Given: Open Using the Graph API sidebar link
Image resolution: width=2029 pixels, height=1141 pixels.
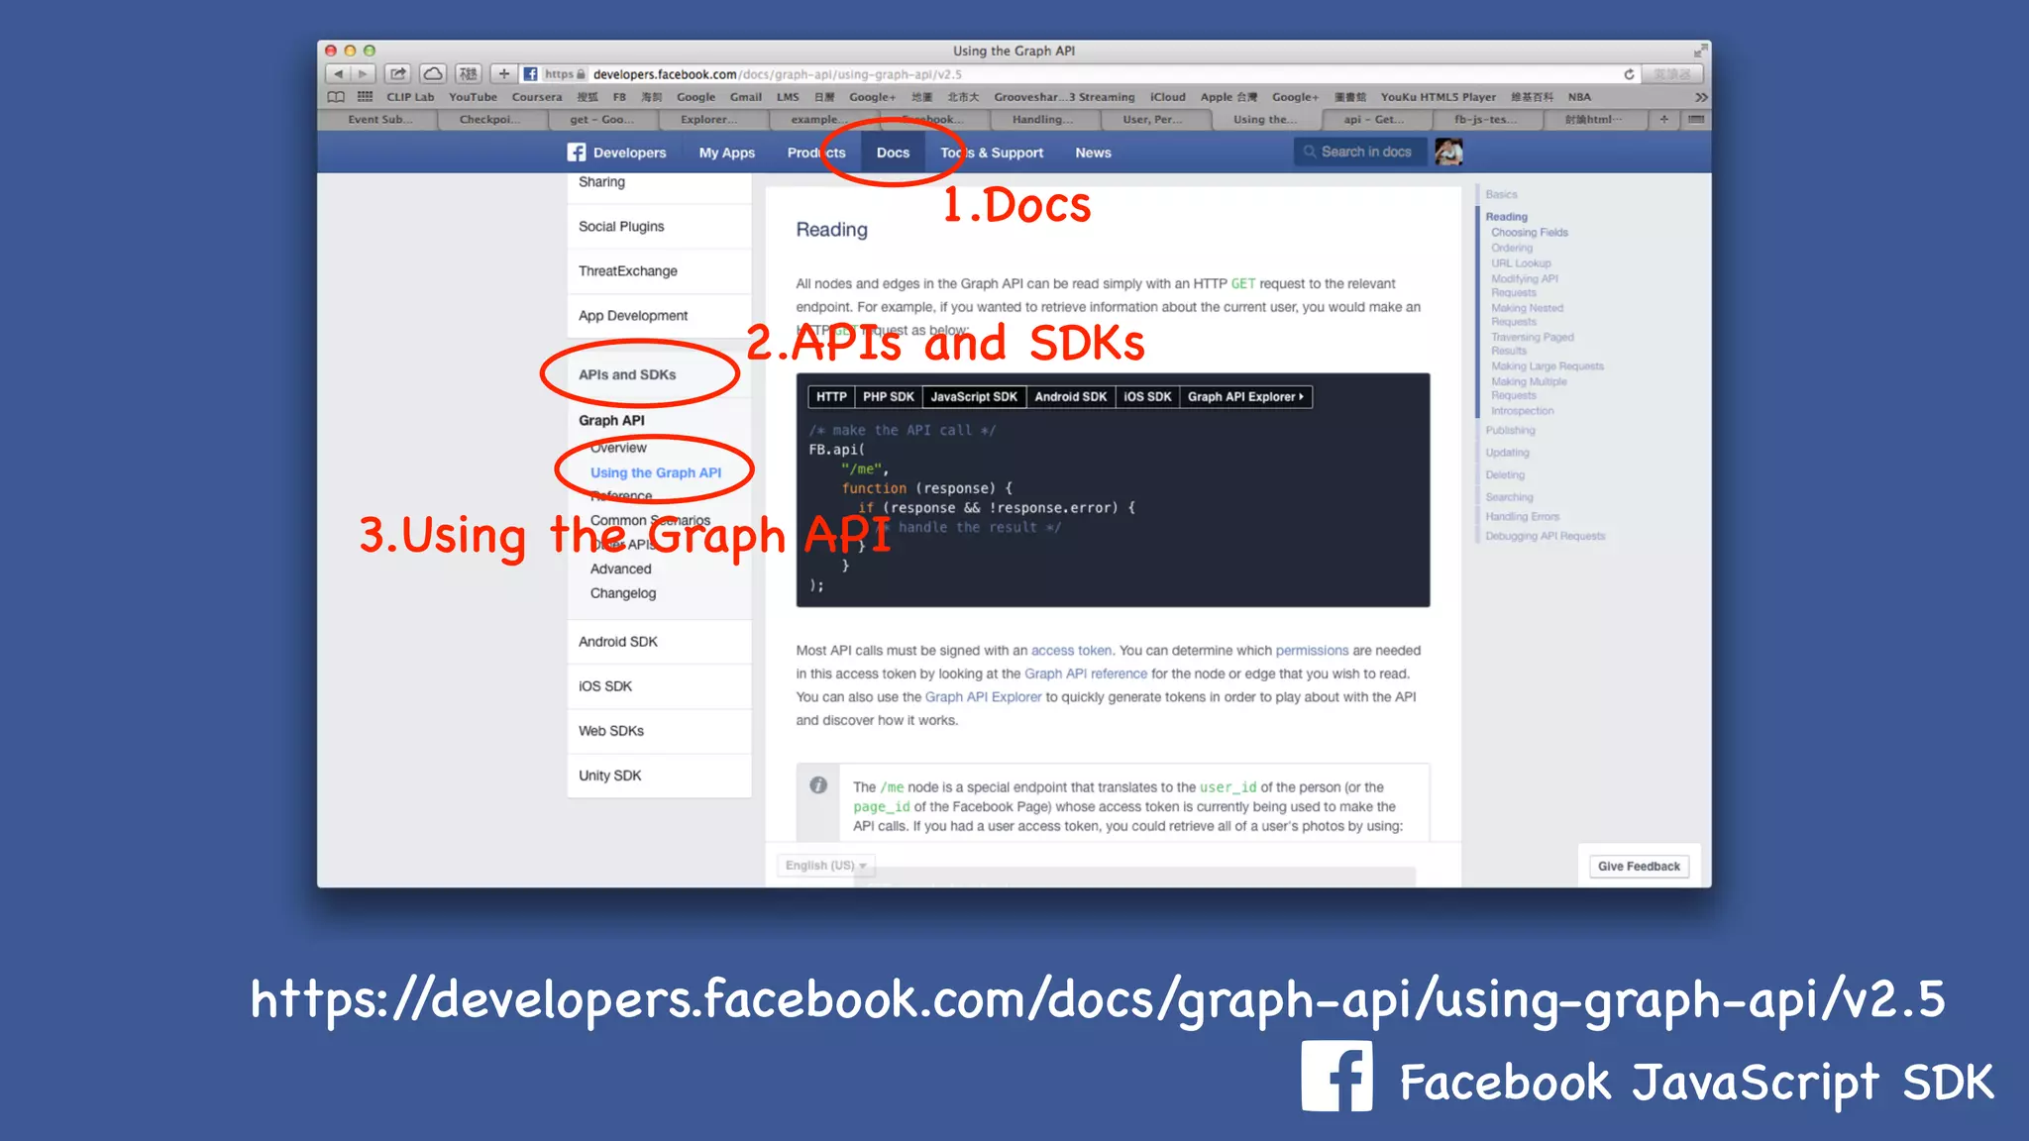Looking at the screenshot, I should click(x=656, y=473).
